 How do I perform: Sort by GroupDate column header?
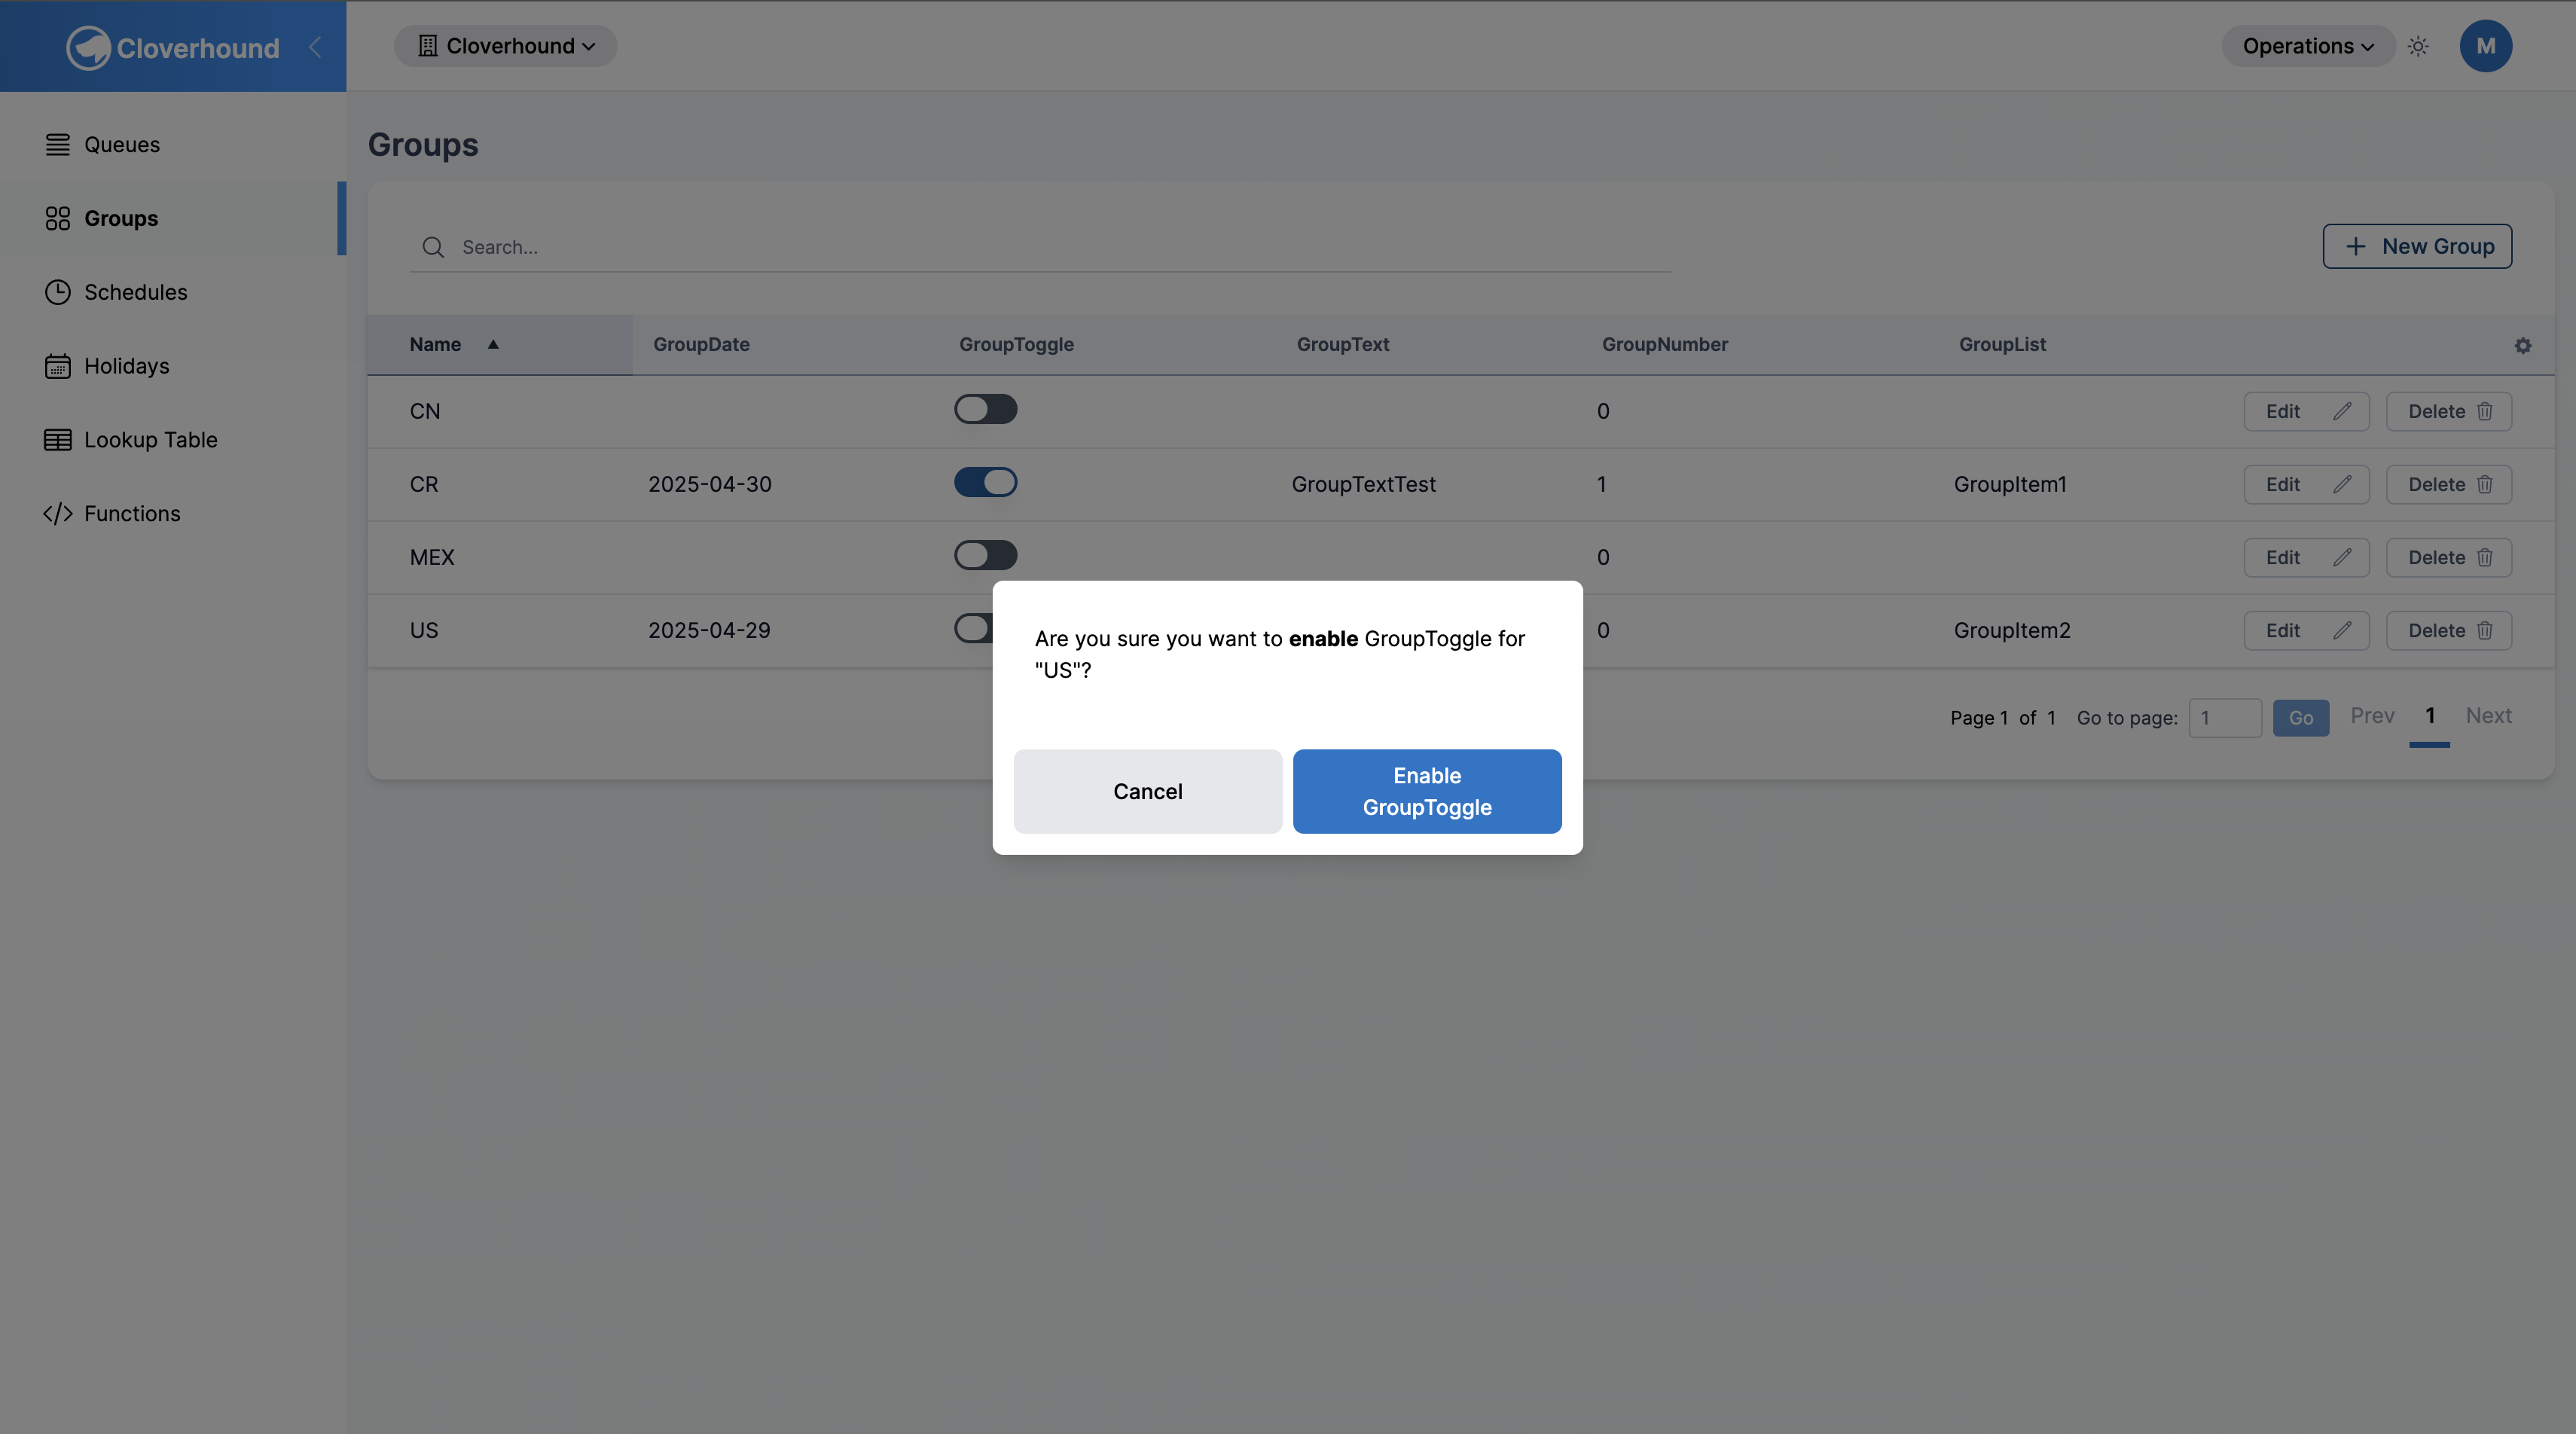(x=701, y=344)
